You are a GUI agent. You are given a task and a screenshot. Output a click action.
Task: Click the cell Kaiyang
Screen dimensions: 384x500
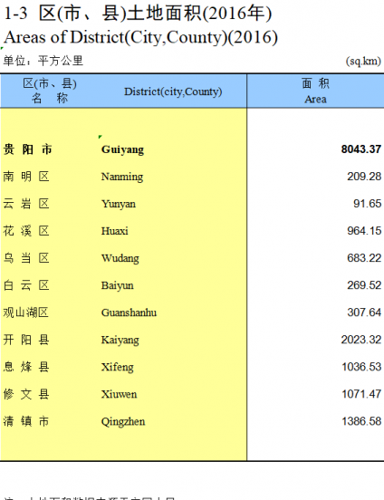(120, 341)
